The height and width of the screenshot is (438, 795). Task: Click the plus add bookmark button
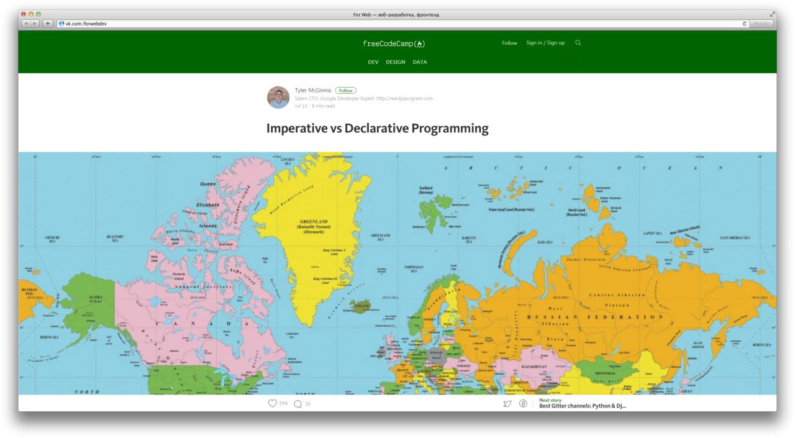47,24
